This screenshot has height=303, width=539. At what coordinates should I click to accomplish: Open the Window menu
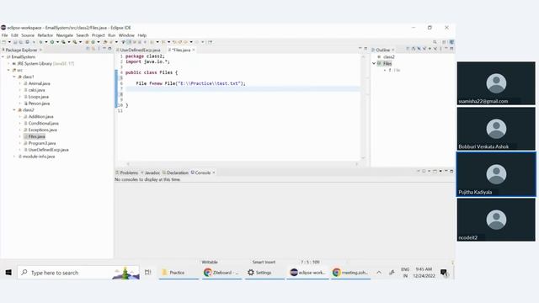point(126,35)
